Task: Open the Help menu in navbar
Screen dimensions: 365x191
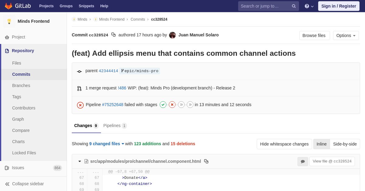Action: (104, 6)
